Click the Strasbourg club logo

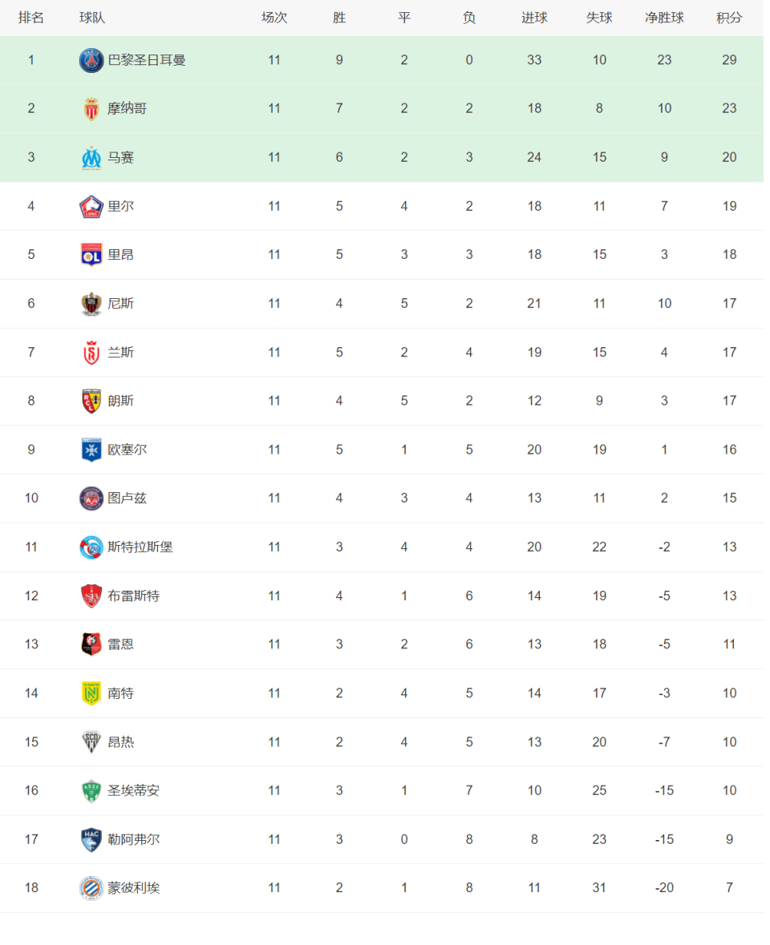pyautogui.click(x=91, y=547)
